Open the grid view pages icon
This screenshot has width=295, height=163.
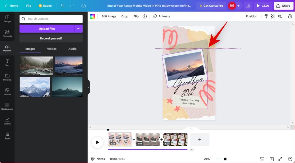click(272, 159)
